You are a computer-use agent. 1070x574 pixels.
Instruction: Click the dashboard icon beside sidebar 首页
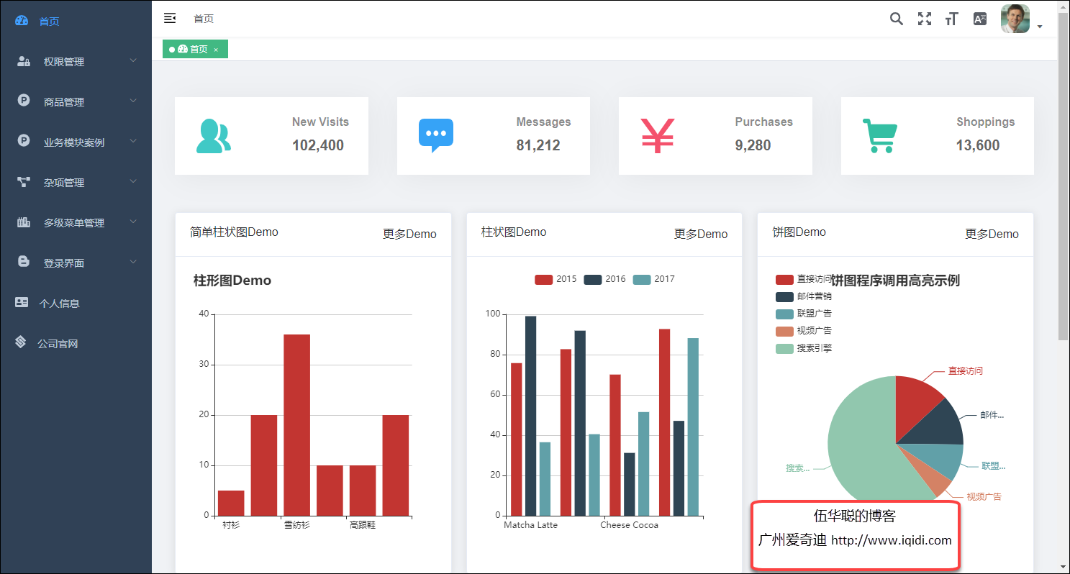22,21
